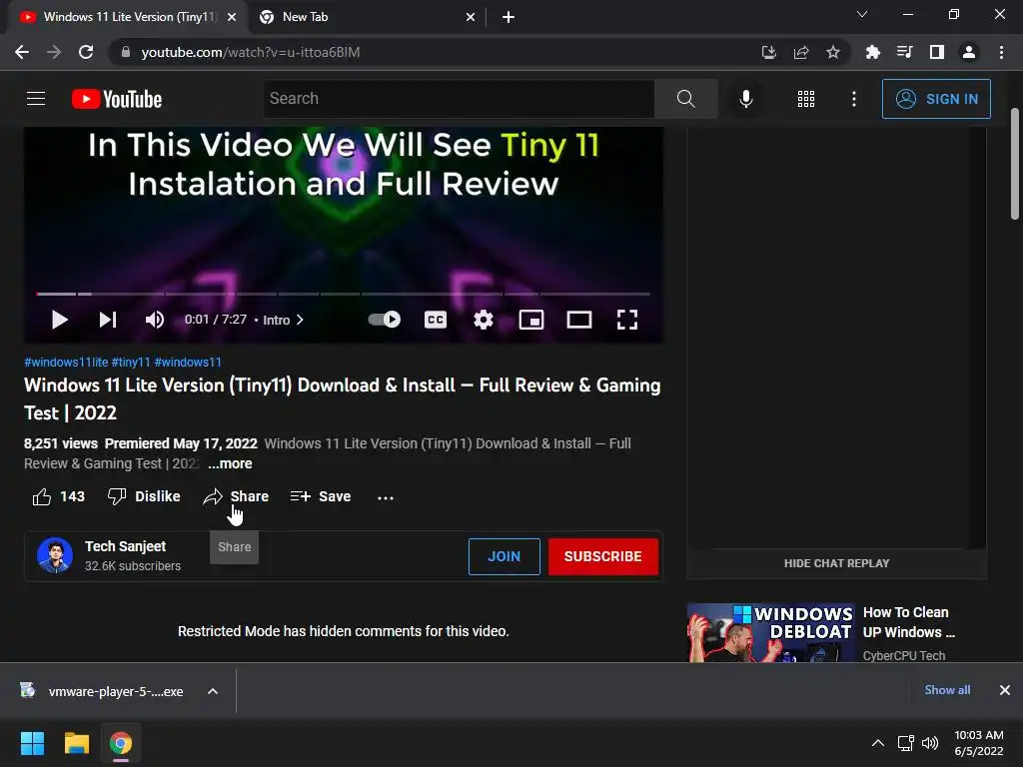Image resolution: width=1023 pixels, height=767 pixels.
Task: Open the YouTube guide hamburger menu
Action: click(36, 99)
